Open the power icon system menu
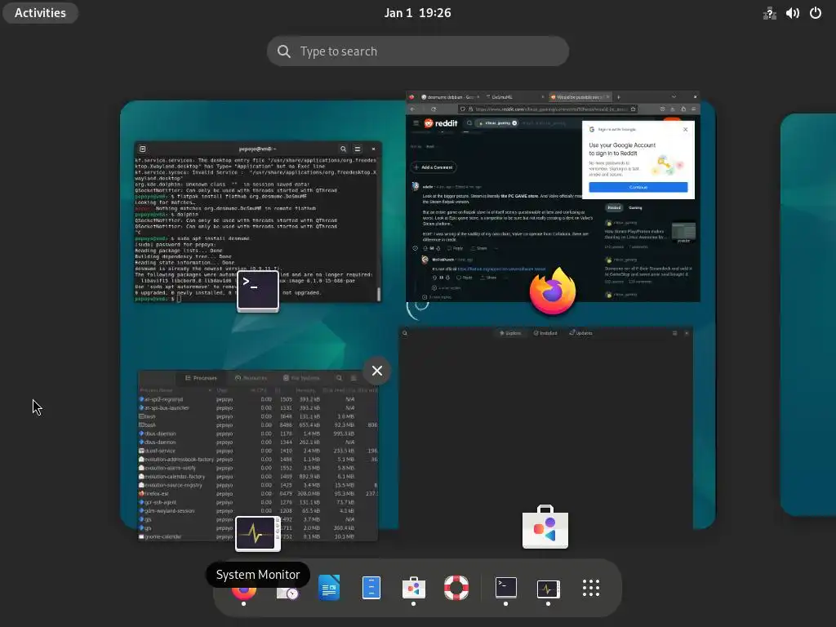This screenshot has height=627, width=836. click(x=816, y=13)
